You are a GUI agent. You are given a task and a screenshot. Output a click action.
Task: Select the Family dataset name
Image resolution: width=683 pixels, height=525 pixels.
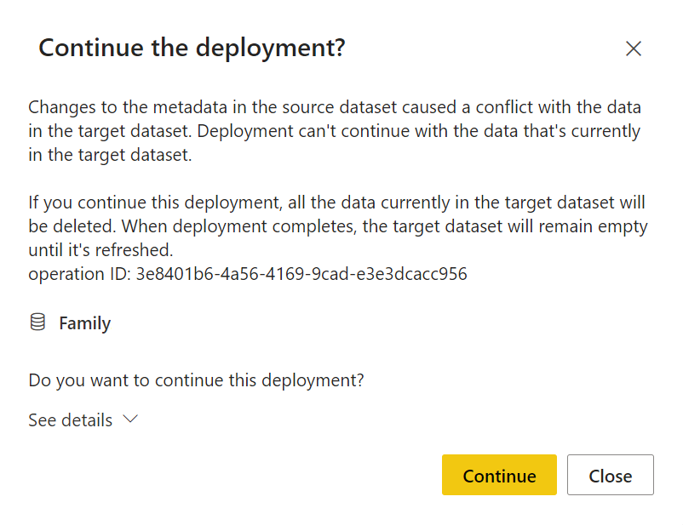(x=84, y=322)
